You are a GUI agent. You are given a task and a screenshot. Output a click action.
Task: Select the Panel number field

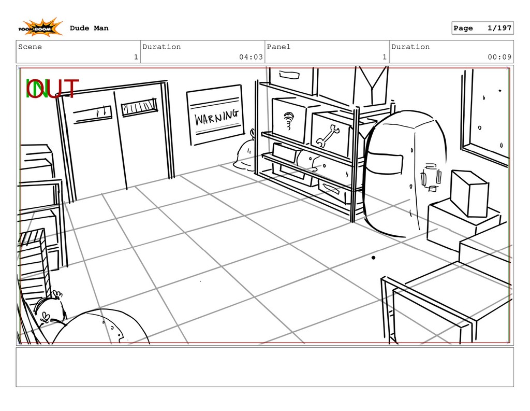coord(327,52)
